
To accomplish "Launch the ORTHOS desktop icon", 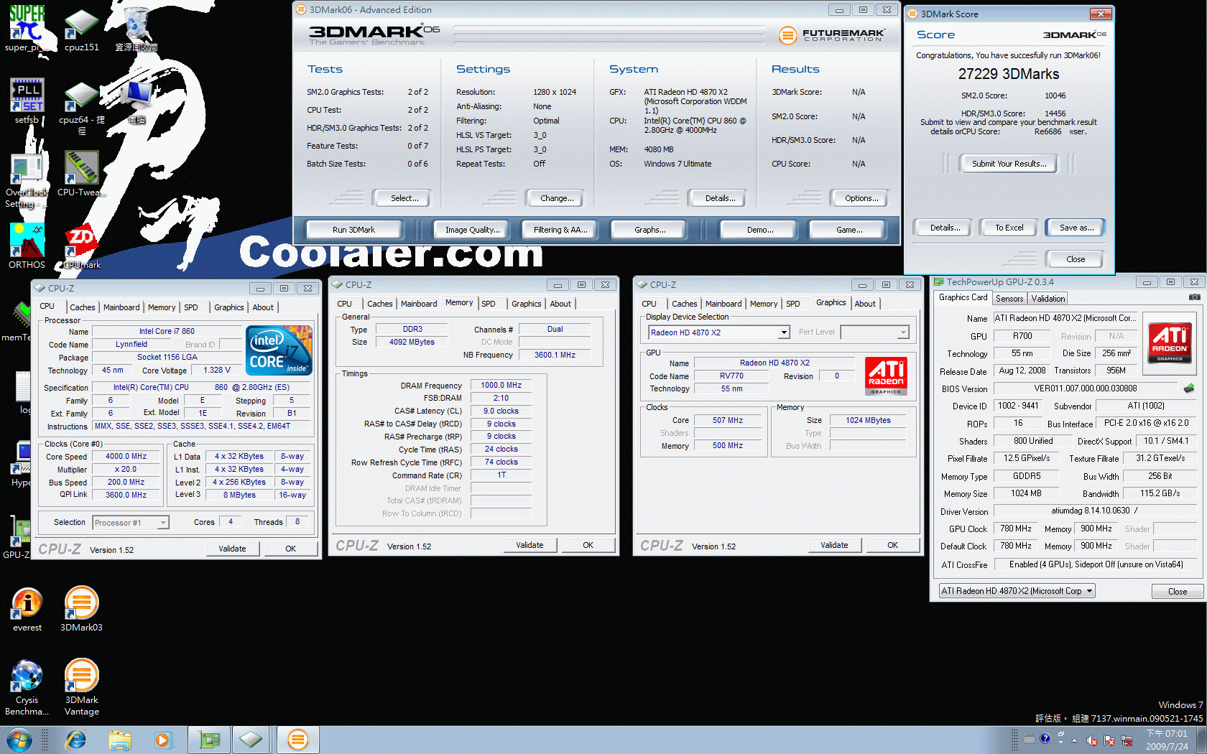I will pos(27,246).
